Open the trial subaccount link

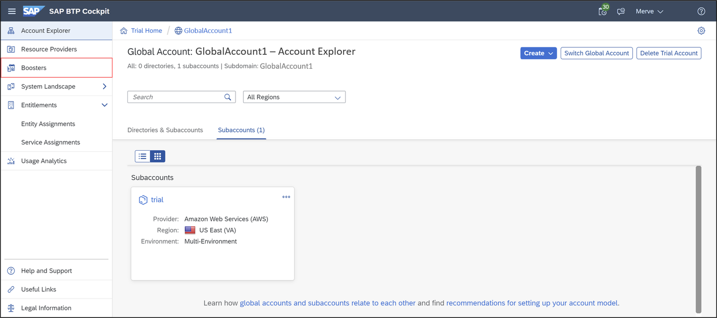tap(157, 200)
